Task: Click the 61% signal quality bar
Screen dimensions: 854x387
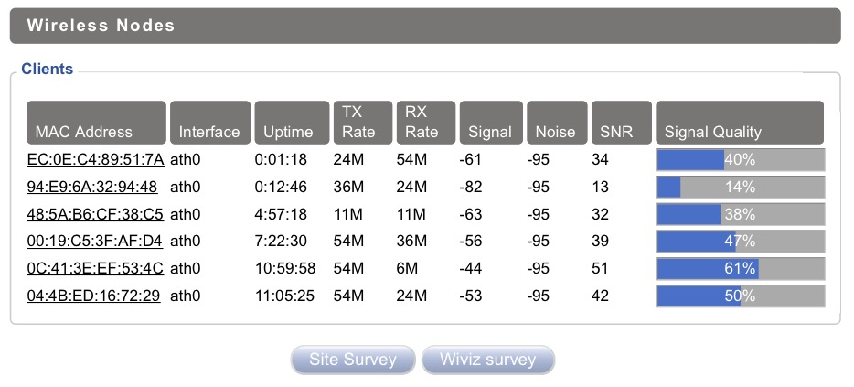Action: point(740,269)
